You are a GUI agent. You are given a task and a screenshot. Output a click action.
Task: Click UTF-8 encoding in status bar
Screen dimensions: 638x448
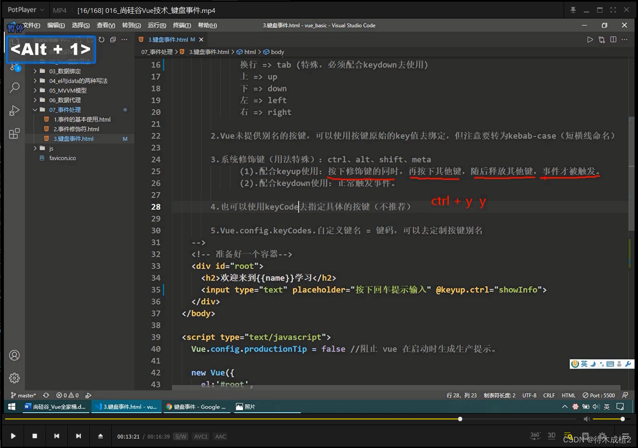coord(529,395)
